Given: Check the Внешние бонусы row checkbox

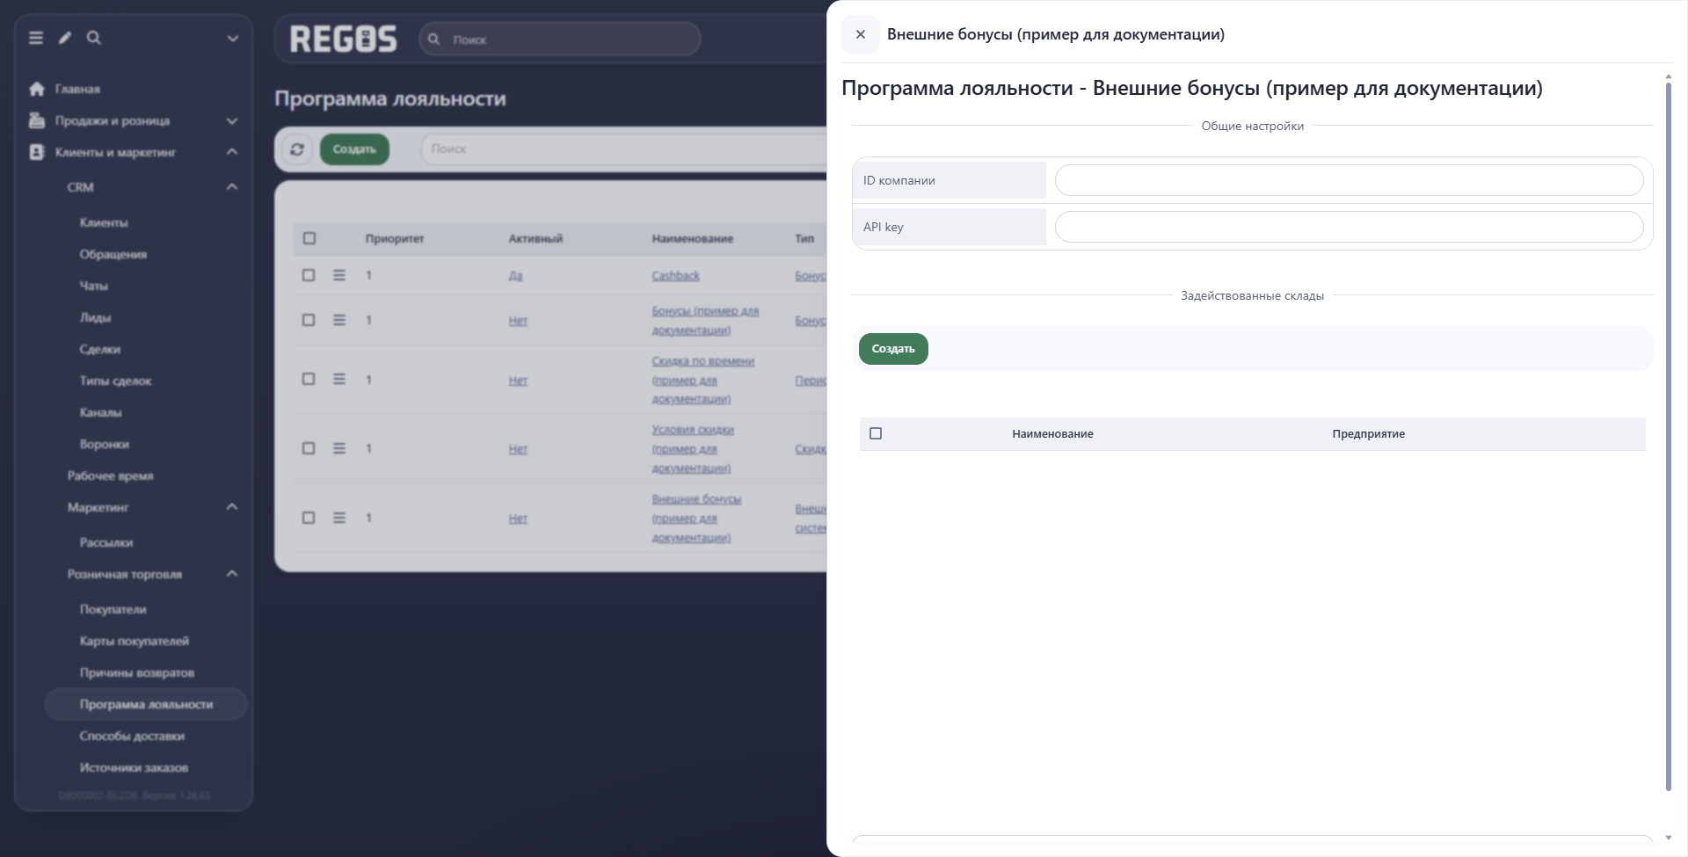Looking at the screenshot, I should tap(309, 518).
